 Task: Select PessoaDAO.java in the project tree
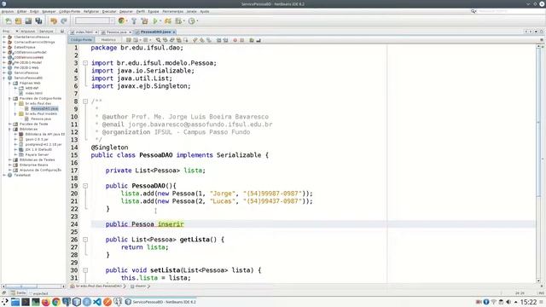44,108
